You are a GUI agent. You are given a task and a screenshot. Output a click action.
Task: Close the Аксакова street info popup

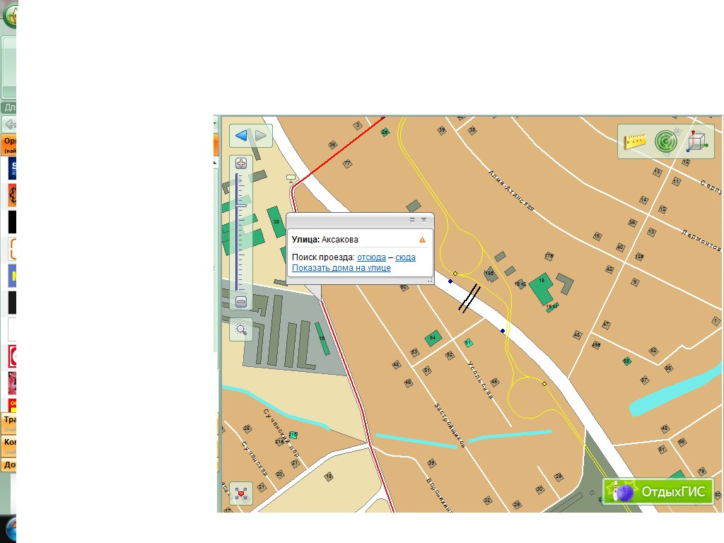point(424,220)
